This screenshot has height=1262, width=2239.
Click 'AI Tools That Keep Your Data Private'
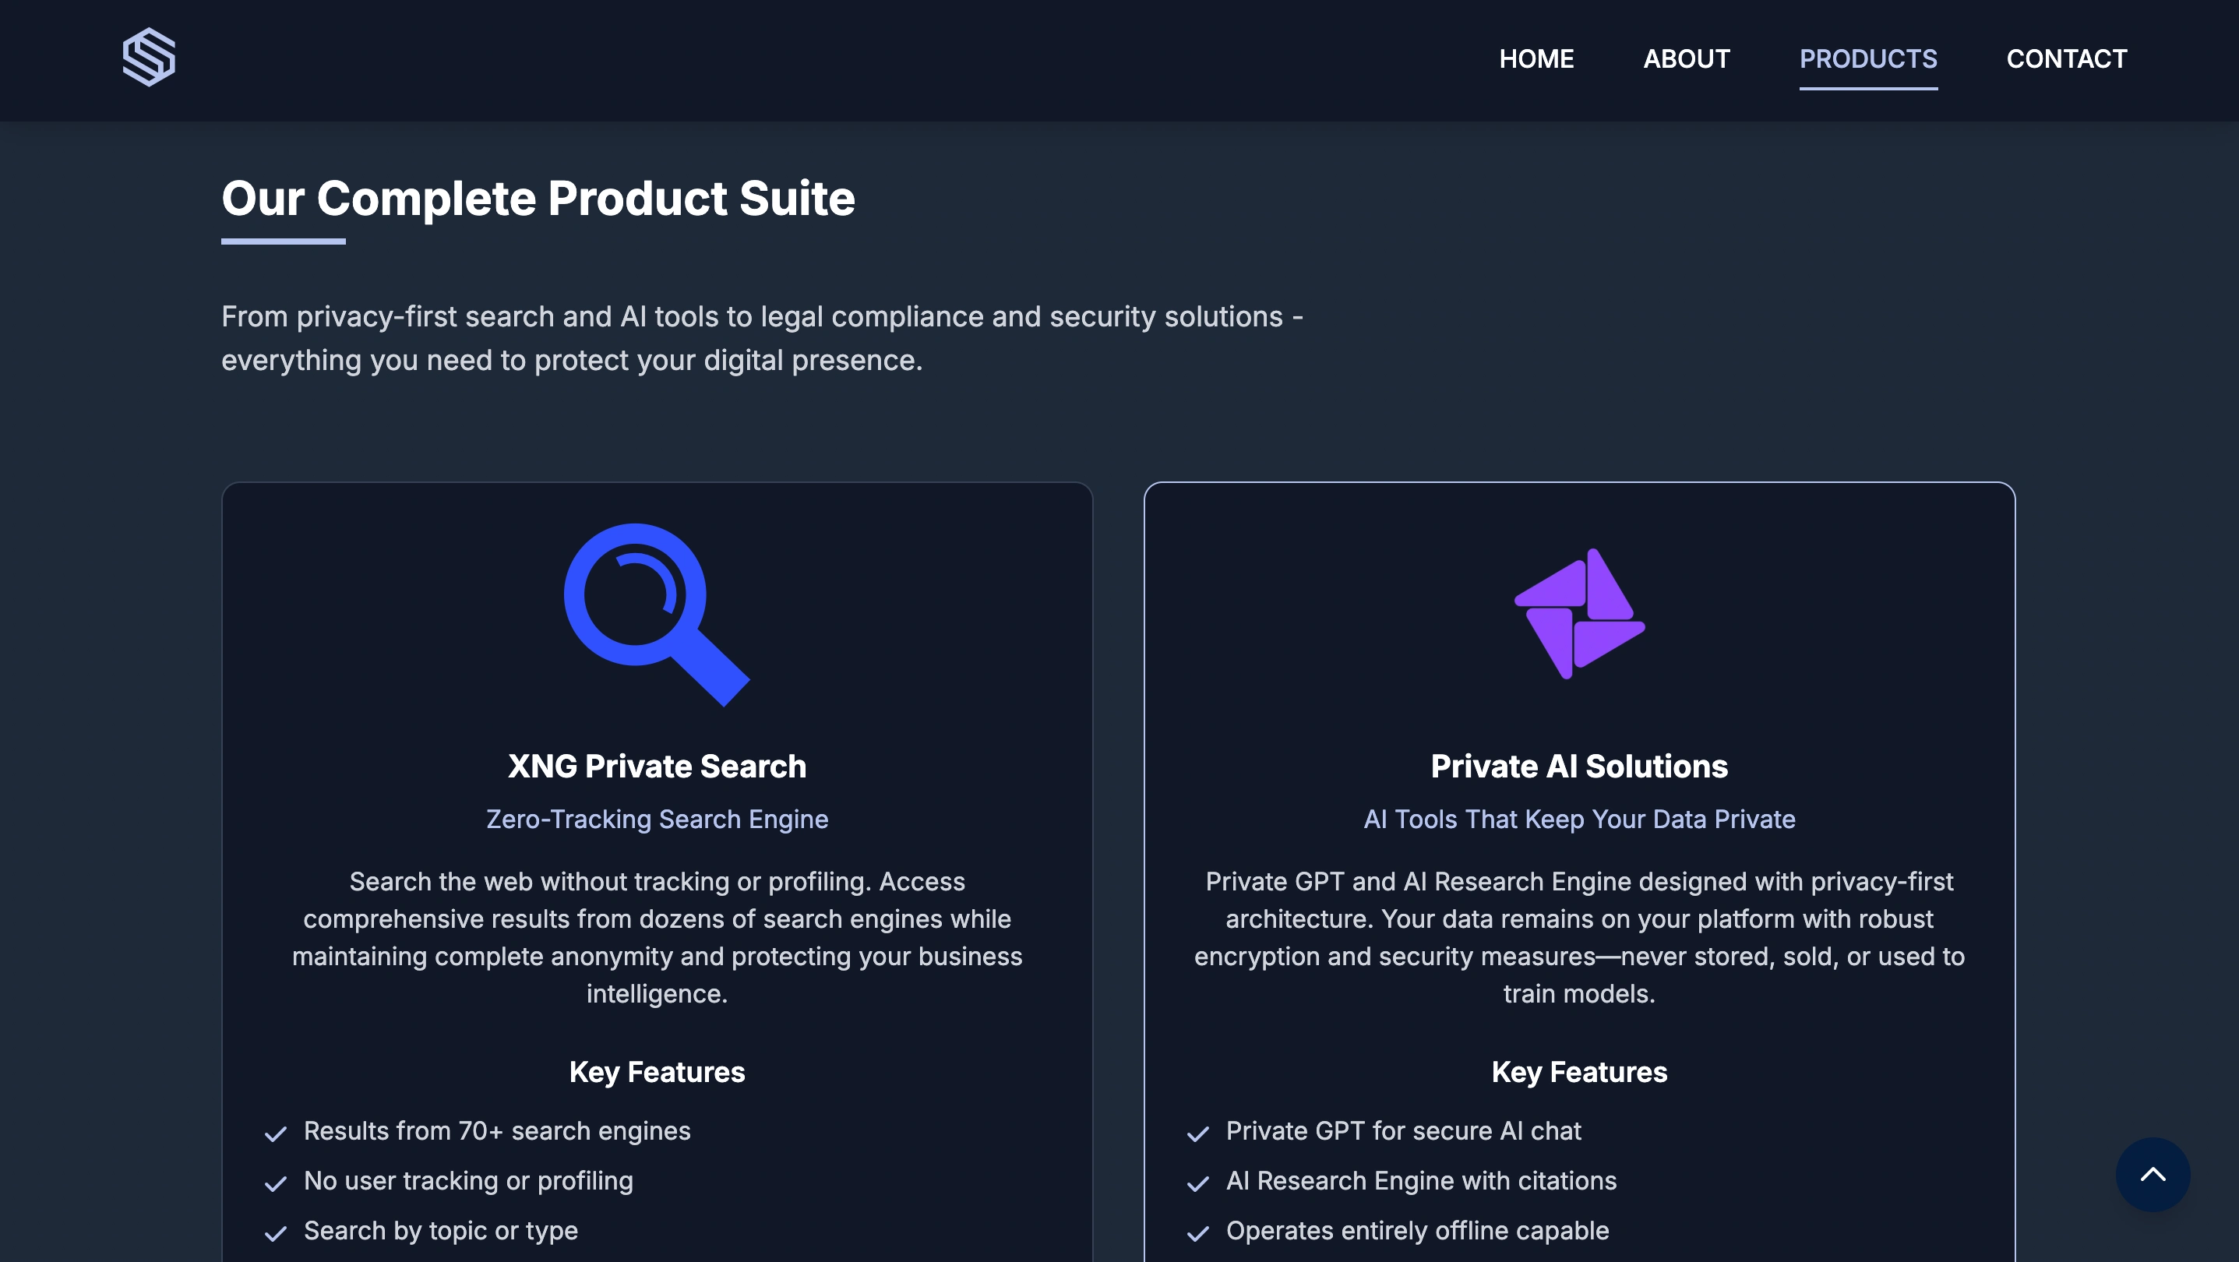(1579, 819)
